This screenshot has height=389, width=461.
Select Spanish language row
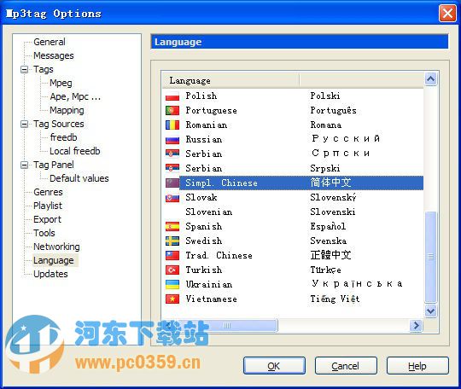(x=293, y=227)
